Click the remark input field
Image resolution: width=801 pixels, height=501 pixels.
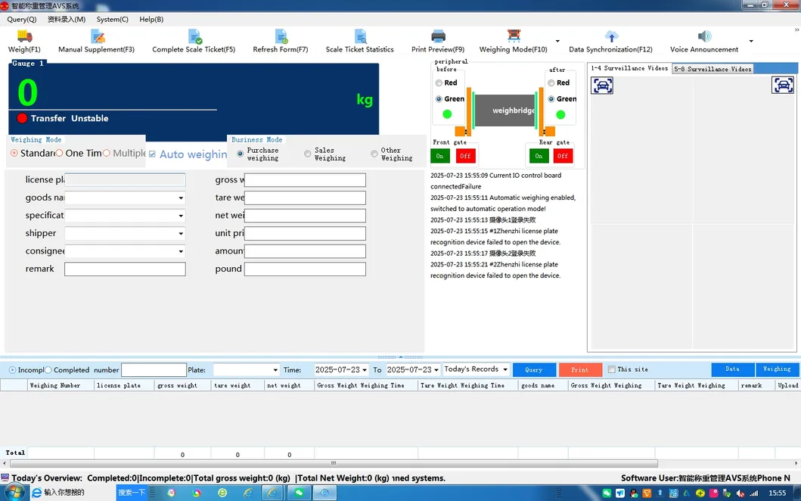point(125,269)
